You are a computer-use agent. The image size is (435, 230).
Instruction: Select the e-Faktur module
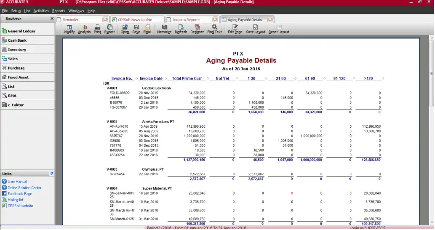pos(27,105)
